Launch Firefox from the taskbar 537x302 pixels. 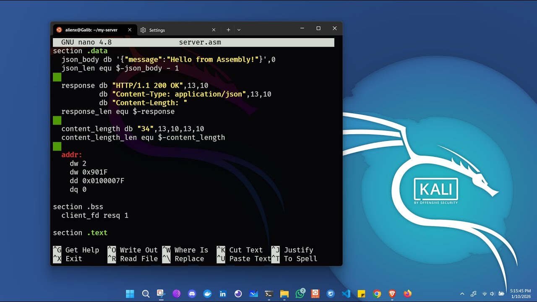tap(408, 294)
